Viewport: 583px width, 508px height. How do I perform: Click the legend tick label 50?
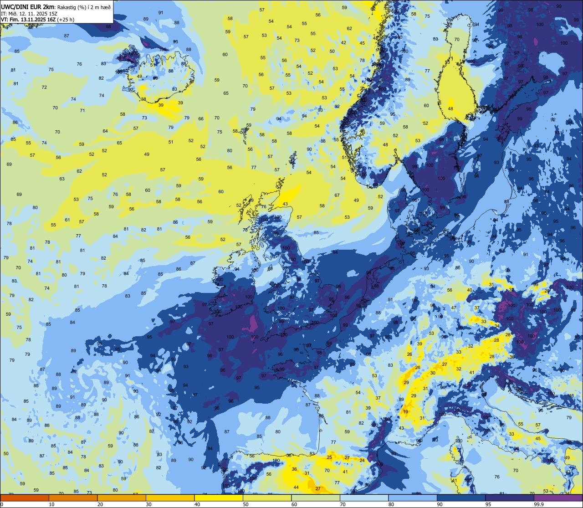point(245,504)
